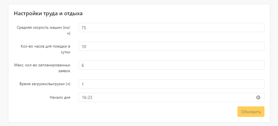Place cursor on value 10 in hours field
This screenshot has height=126, width=278.
pos(84,46)
